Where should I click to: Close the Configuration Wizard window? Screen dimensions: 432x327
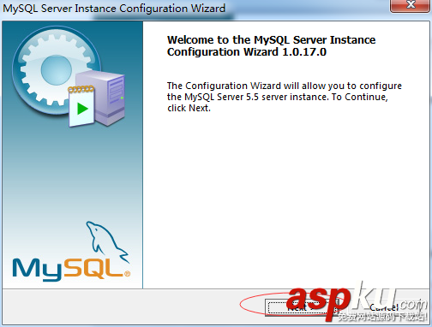(x=411, y=5)
